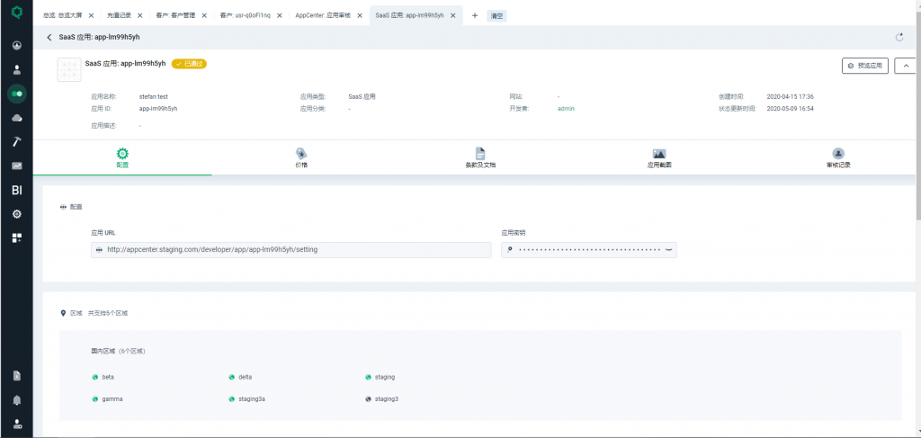
Task: Open the BI section in sidebar
Action: [x=16, y=190]
